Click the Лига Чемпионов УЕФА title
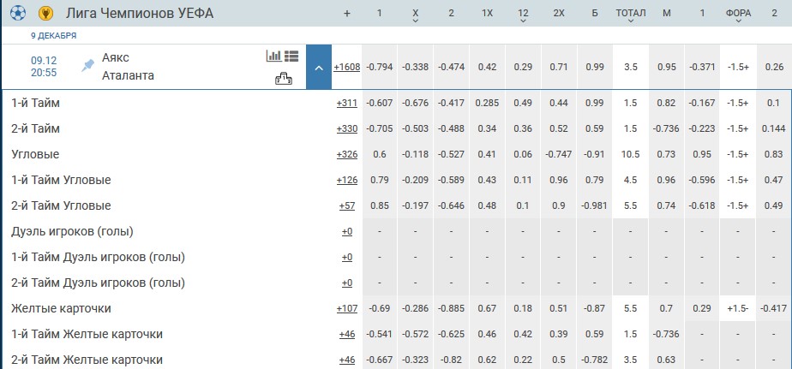The width and height of the screenshot is (792, 369). (139, 14)
